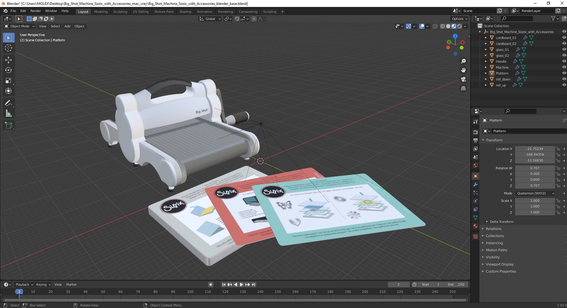Click the End frame field

click(457, 285)
